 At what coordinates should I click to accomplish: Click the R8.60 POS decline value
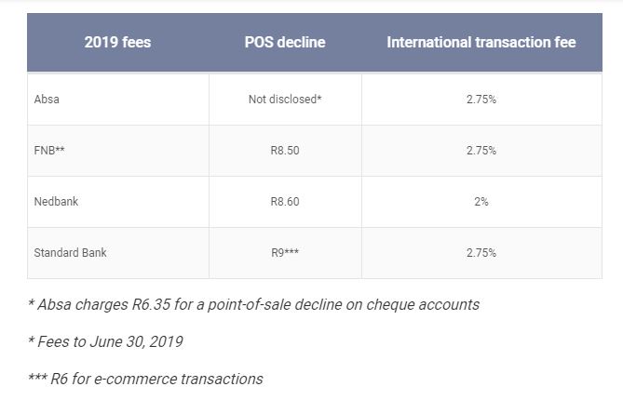pos(285,201)
